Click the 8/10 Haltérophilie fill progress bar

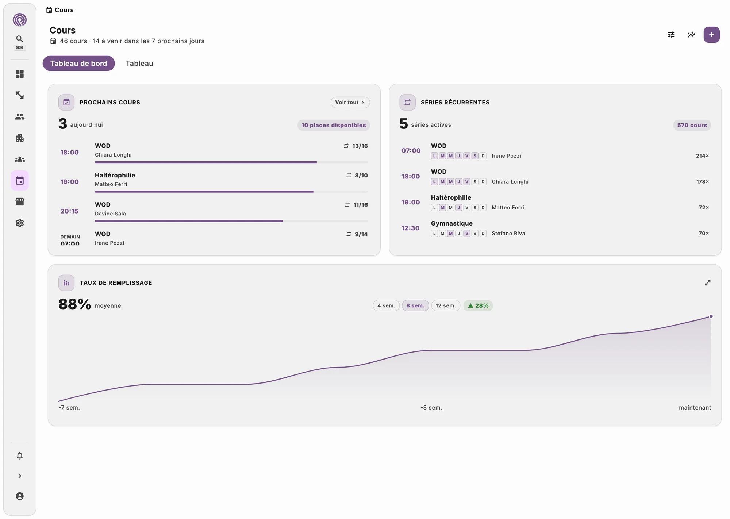(x=231, y=192)
